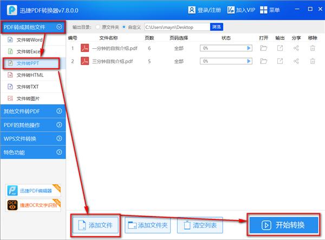Click the 文件名称 column header

point(108,38)
